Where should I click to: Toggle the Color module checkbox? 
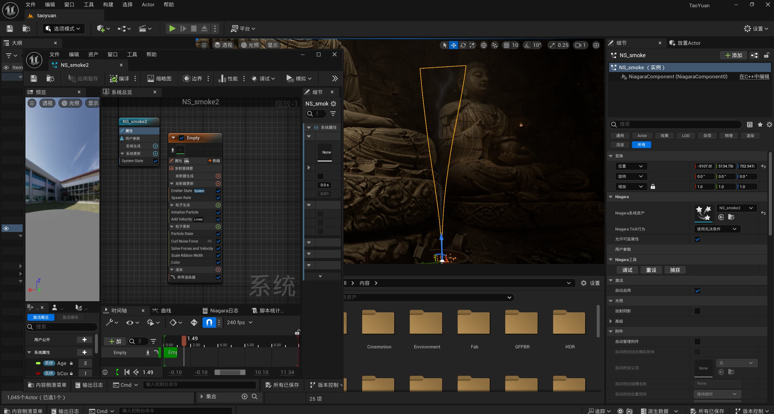[218, 262]
